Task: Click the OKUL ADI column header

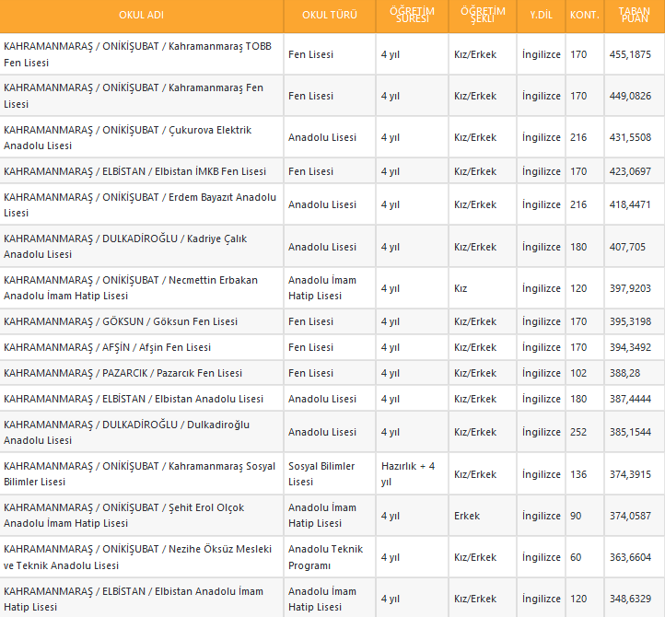Action: point(141,16)
